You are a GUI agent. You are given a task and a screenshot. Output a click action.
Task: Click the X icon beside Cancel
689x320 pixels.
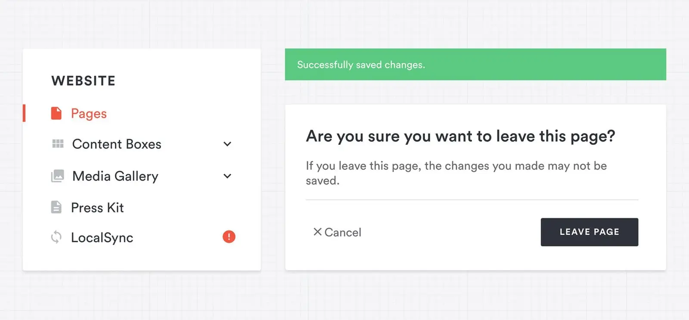click(x=317, y=232)
